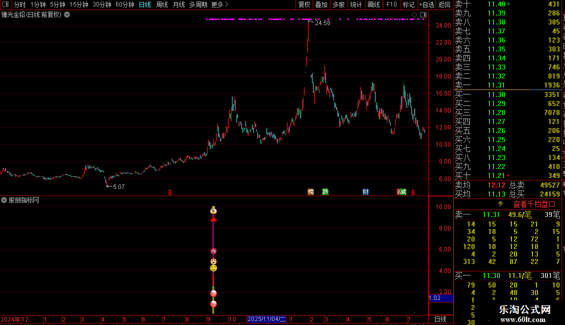Click the 301笔 buy queue count
The width and height of the screenshot is (565, 325).
point(550,275)
